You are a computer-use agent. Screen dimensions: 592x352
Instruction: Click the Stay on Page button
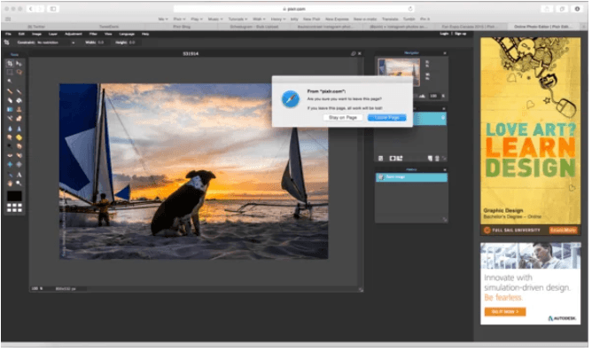[x=343, y=117]
